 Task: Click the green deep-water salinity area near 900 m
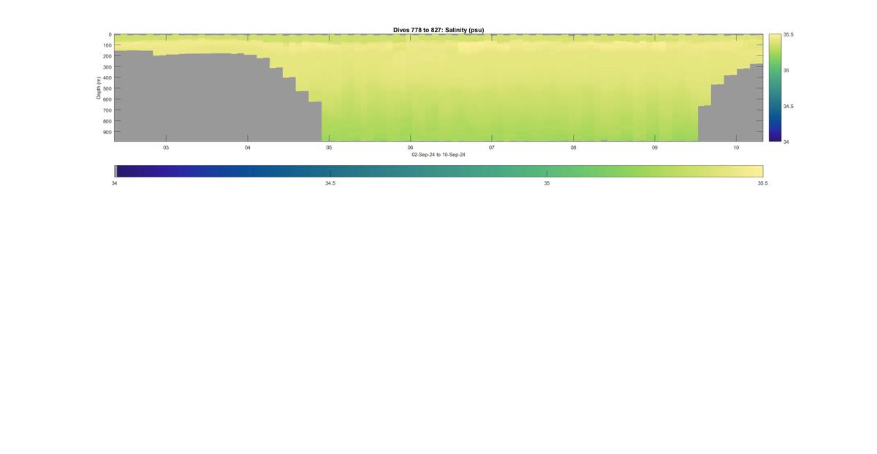[512, 131]
